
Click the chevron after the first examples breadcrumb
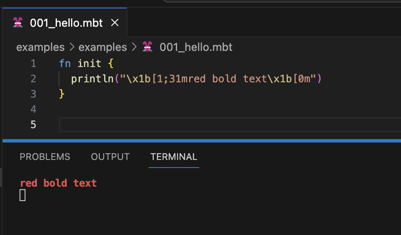[72, 47]
